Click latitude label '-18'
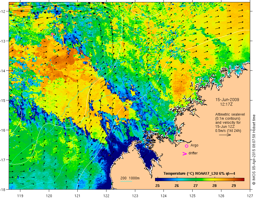Screen dimensions: 256x198 point(3,190)
